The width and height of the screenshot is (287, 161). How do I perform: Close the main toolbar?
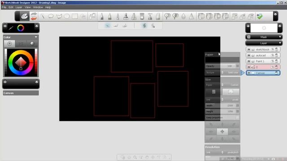(275, 14)
